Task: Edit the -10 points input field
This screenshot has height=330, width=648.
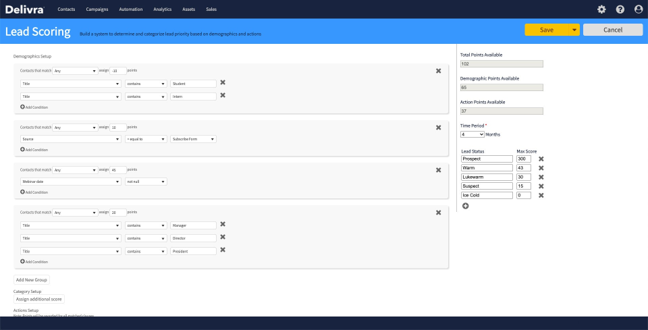Action: [118, 71]
